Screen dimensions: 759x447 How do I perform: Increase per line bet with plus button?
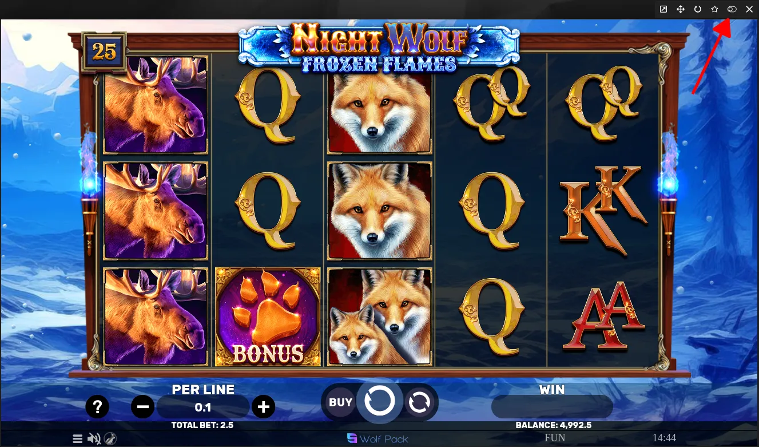[x=263, y=407]
